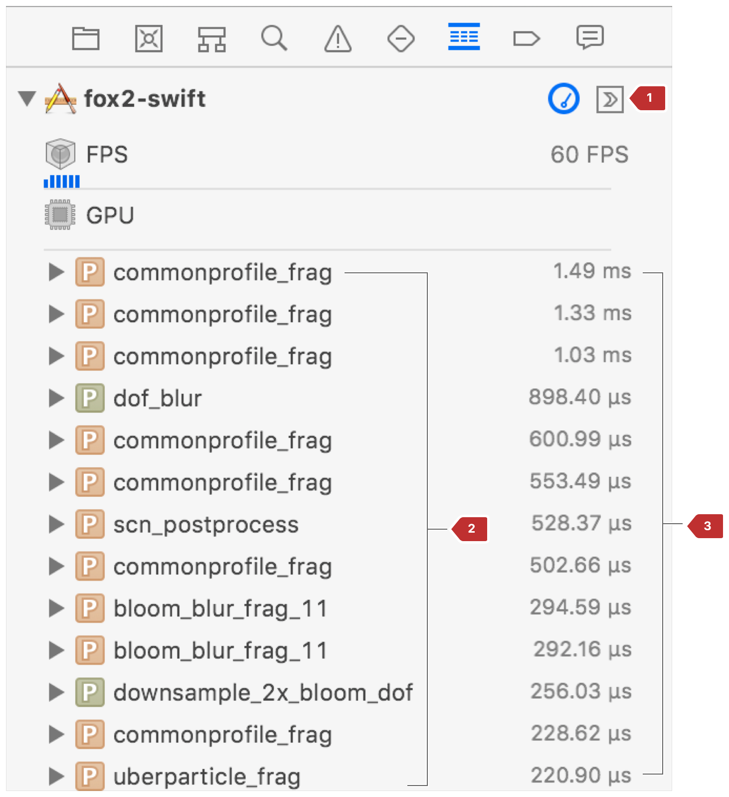Expand the commonprofile_frag row at 1.33 ms

point(56,314)
